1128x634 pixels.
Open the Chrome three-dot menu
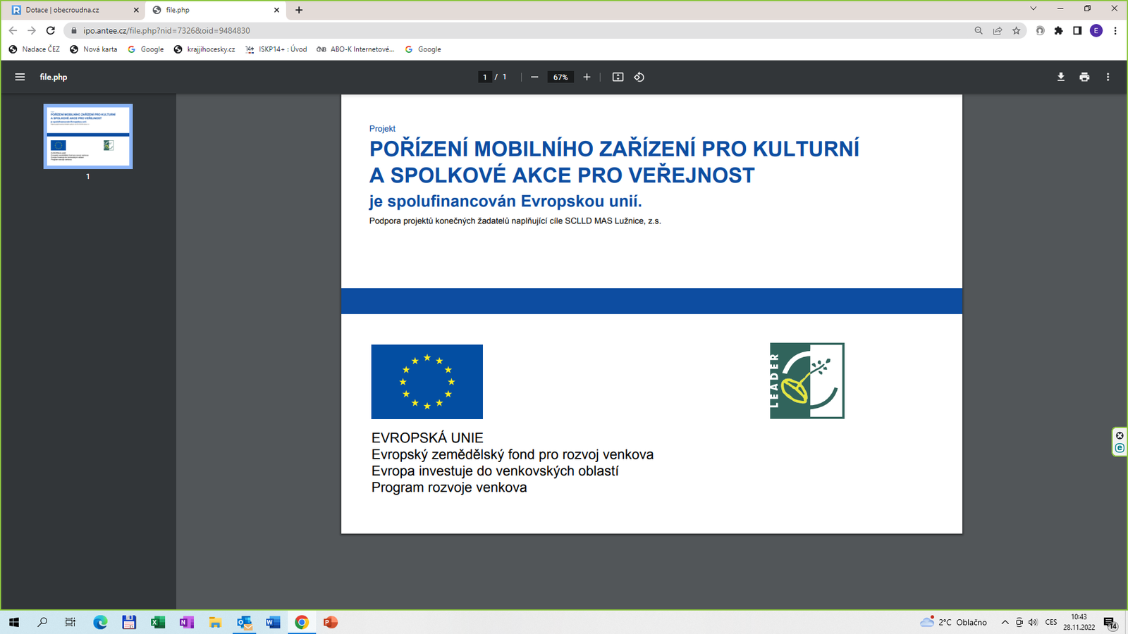(x=1115, y=30)
